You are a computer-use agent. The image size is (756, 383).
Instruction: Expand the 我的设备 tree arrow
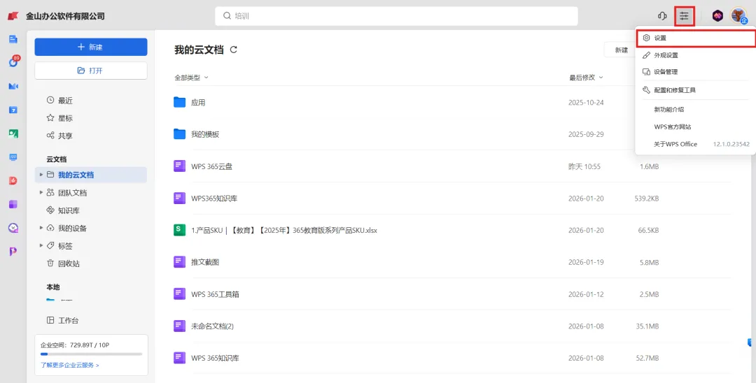pyautogui.click(x=41, y=228)
